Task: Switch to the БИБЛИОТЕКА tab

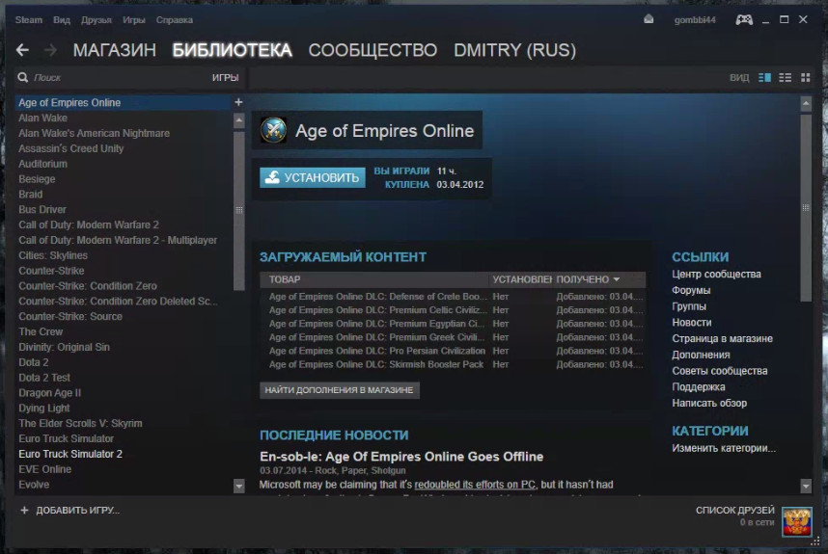Action: point(232,50)
